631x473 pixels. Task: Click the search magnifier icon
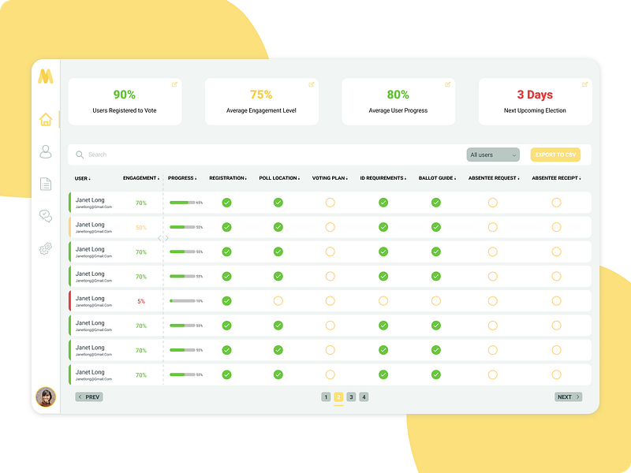click(x=80, y=155)
